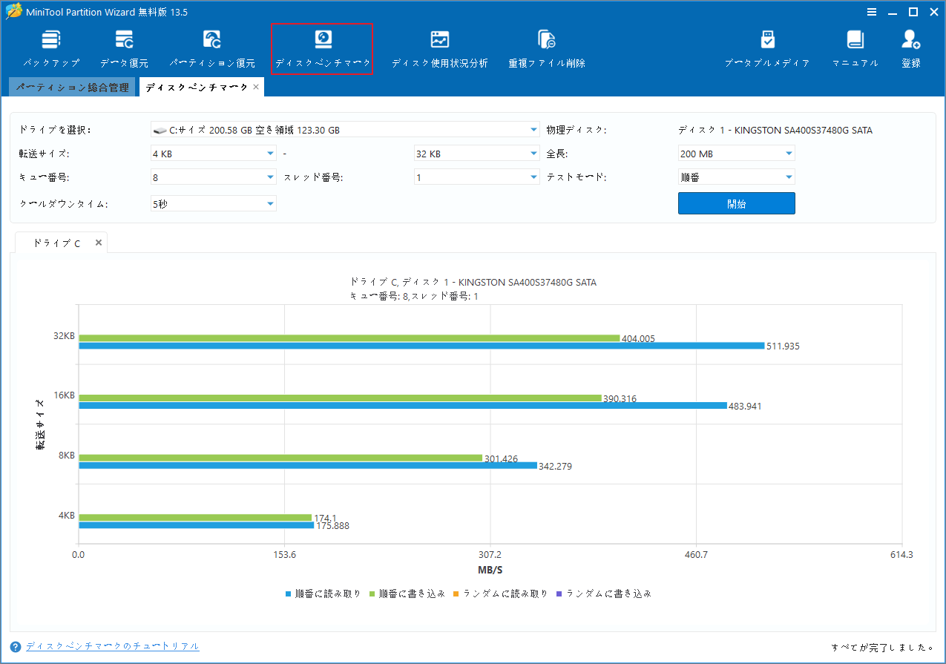
Task: Open the ディスクベンチマークのチュートリアル link
Action: point(111,645)
